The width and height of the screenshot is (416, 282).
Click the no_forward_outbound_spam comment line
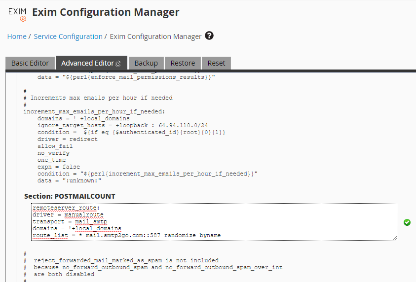click(153, 267)
